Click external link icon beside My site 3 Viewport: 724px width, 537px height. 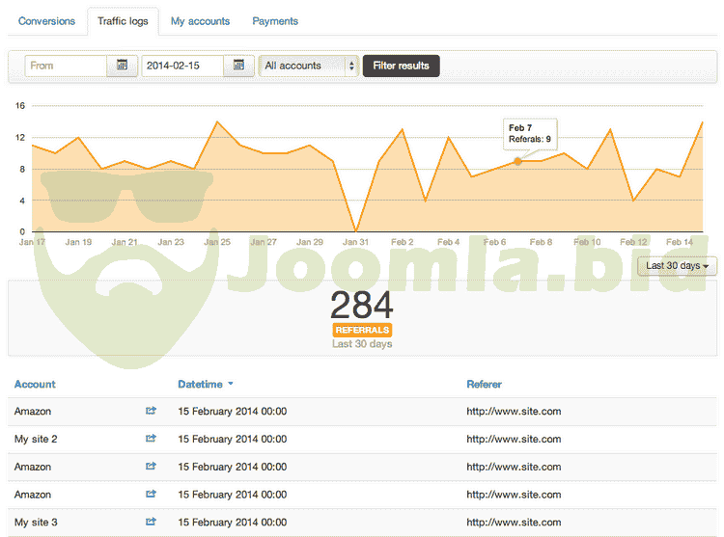pos(151,523)
